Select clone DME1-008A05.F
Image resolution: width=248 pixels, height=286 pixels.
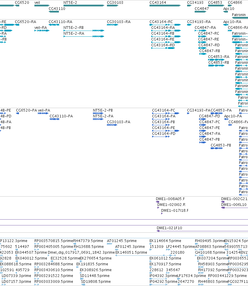point(170,199)
